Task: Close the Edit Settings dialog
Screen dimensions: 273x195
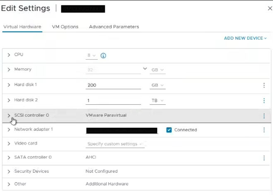Action: click(270, 8)
